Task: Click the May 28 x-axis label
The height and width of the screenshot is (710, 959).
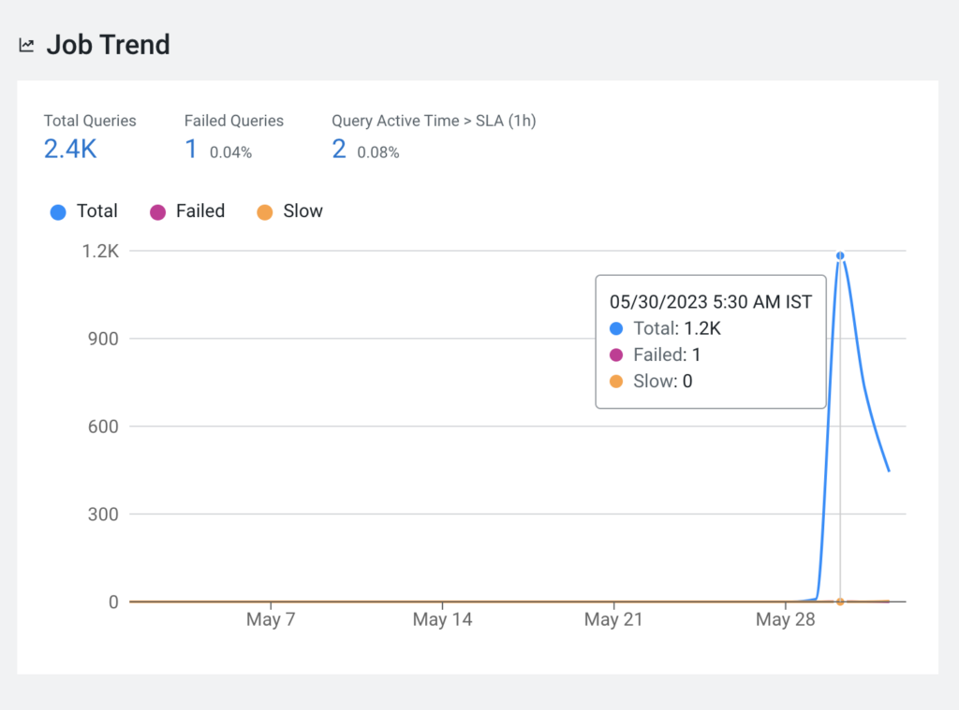Action: click(785, 620)
